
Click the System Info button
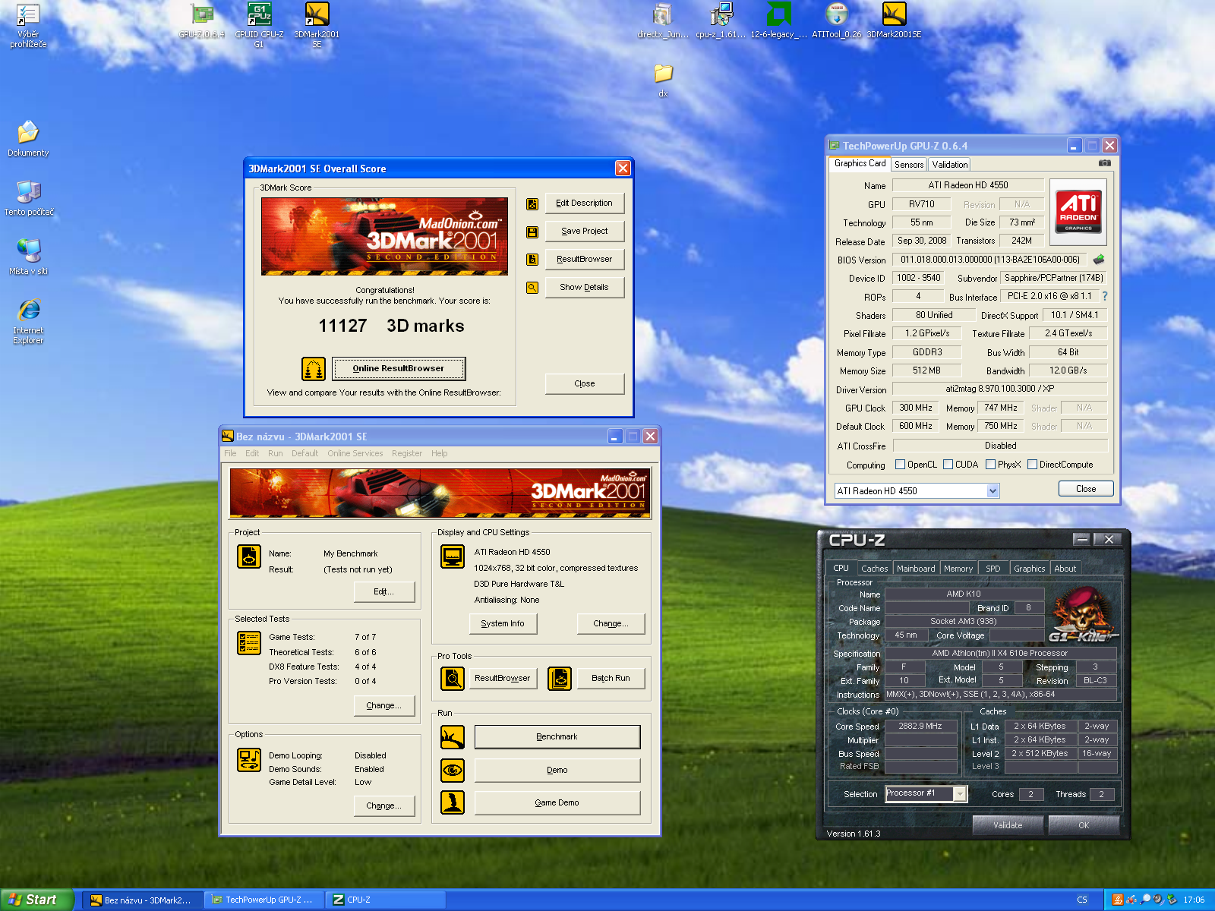(503, 624)
